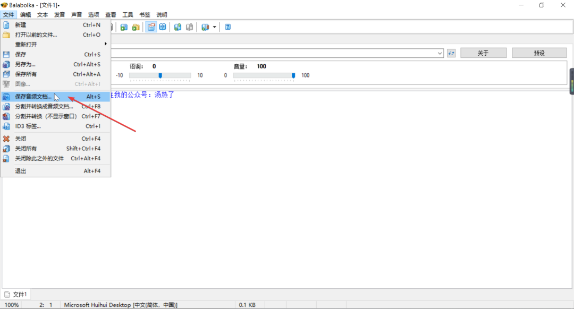This screenshot has height=309, width=574.
Task: Click the 语调 pitch slider handle
Action: coord(160,75)
